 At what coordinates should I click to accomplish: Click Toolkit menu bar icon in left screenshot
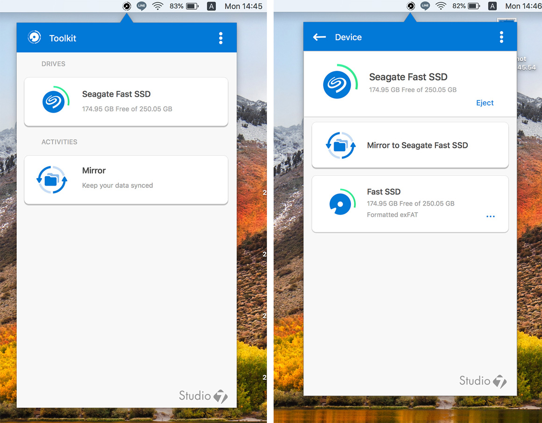127,6
